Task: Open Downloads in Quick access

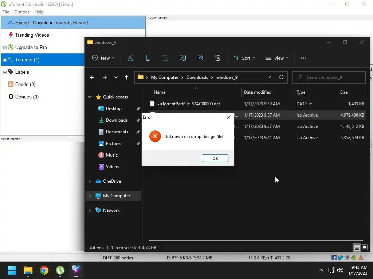Action: point(117,120)
